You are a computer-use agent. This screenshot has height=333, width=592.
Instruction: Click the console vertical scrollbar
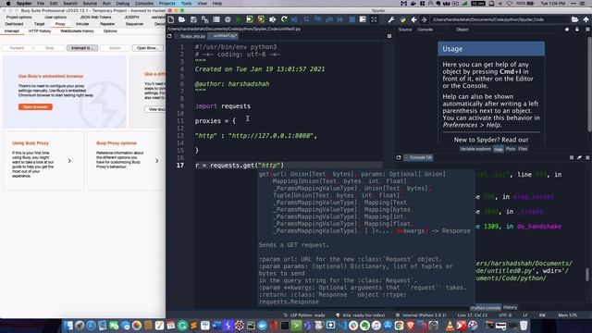[587, 275]
